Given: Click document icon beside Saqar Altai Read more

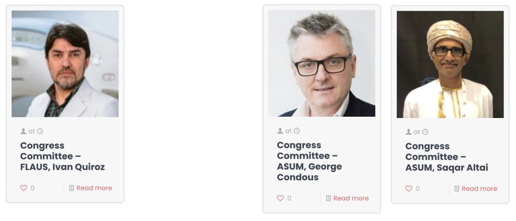Looking at the screenshot, I should pos(457,188).
